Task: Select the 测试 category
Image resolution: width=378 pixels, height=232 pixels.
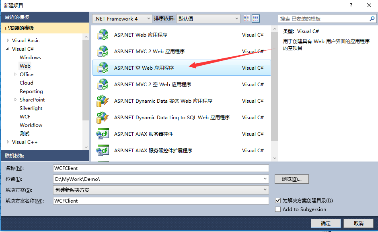Action: [x=25, y=133]
